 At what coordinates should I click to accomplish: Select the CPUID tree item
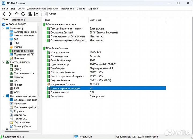(18, 69)
